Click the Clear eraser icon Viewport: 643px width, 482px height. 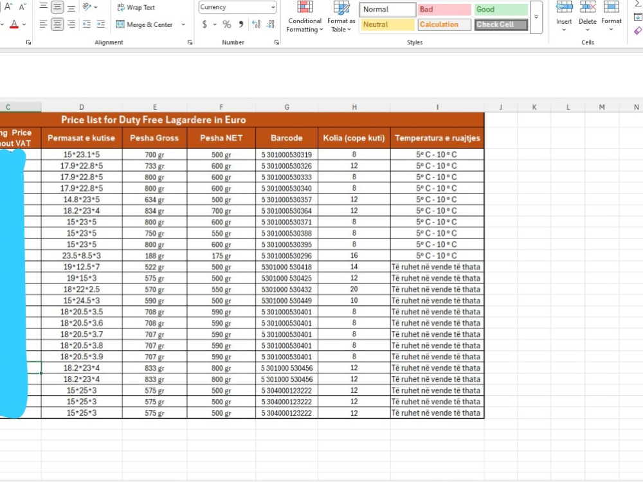point(638,30)
